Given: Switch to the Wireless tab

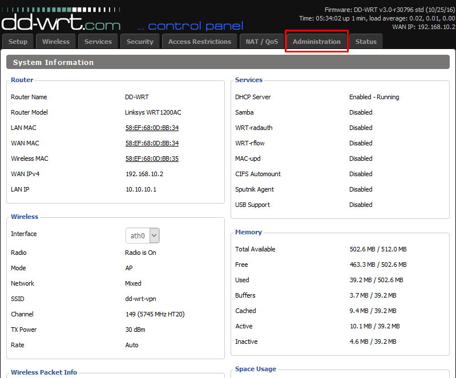Looking at the screenshot, I should tap(56, 42).
